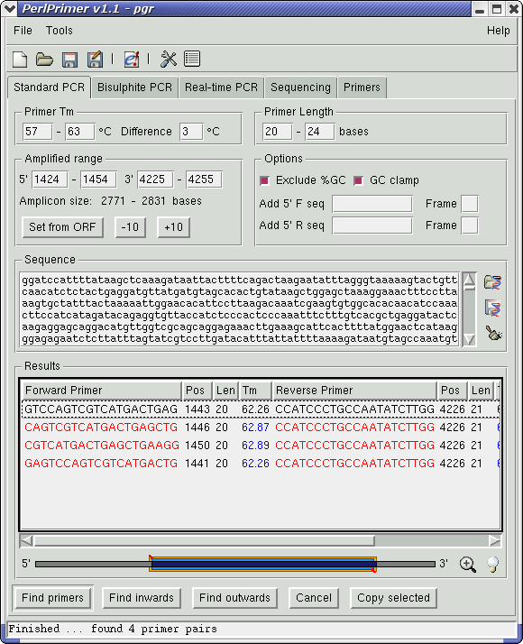Click the magnifier zoom icon near 3'
523x644 pixels.
click(468, 565)
